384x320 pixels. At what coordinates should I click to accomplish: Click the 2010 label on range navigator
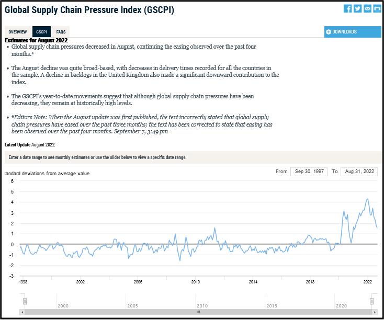(x=202, y=306)
